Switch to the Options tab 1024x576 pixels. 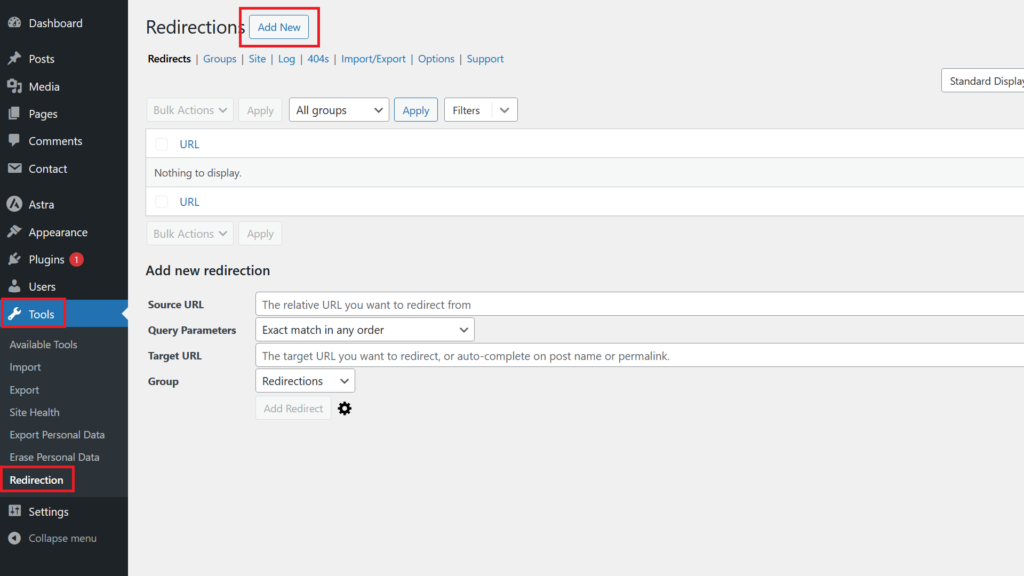tap(436, 59)
